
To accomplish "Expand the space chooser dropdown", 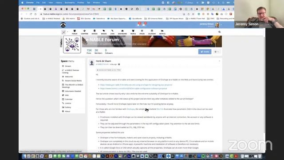I will coord(65,32).
